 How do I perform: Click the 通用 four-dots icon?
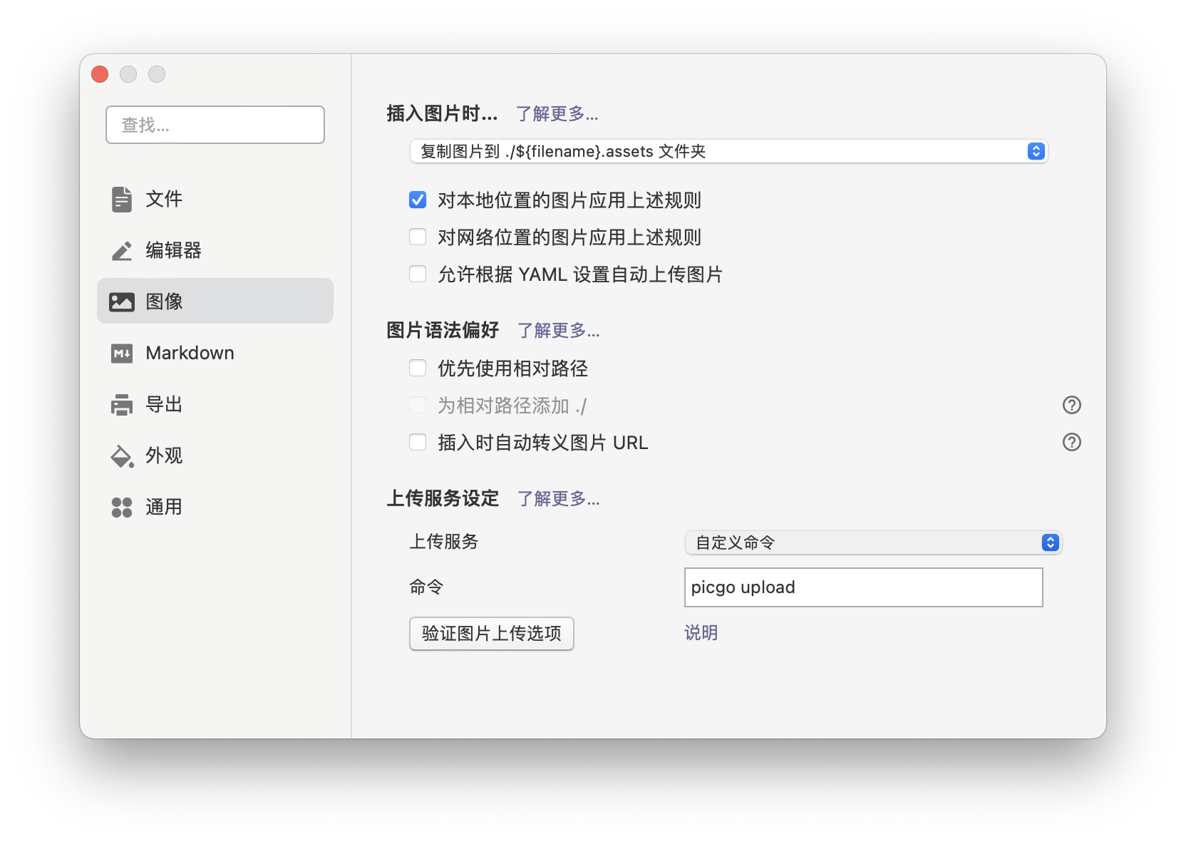122,508
